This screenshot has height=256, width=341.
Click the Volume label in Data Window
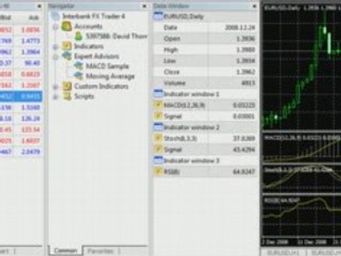point(175,83)
